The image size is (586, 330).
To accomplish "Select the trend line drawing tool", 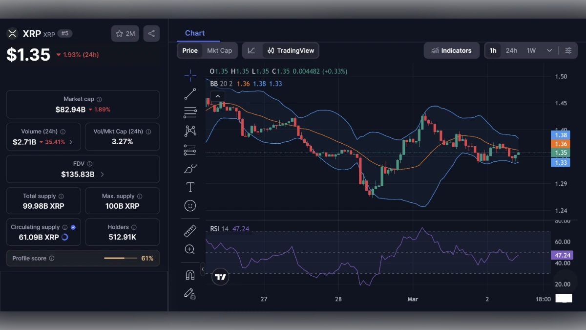I will pos(190,94).
